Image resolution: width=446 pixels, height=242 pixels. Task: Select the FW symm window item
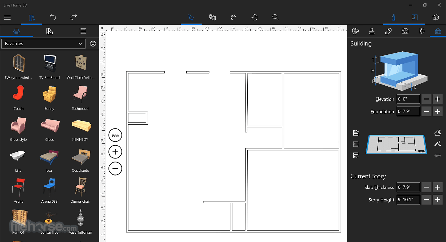19,67
